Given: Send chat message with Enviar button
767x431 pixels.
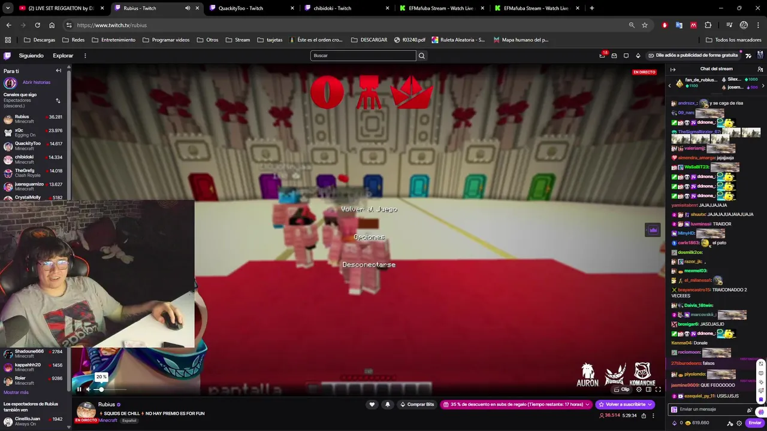Looking at the screenshot, I should 754,423.
